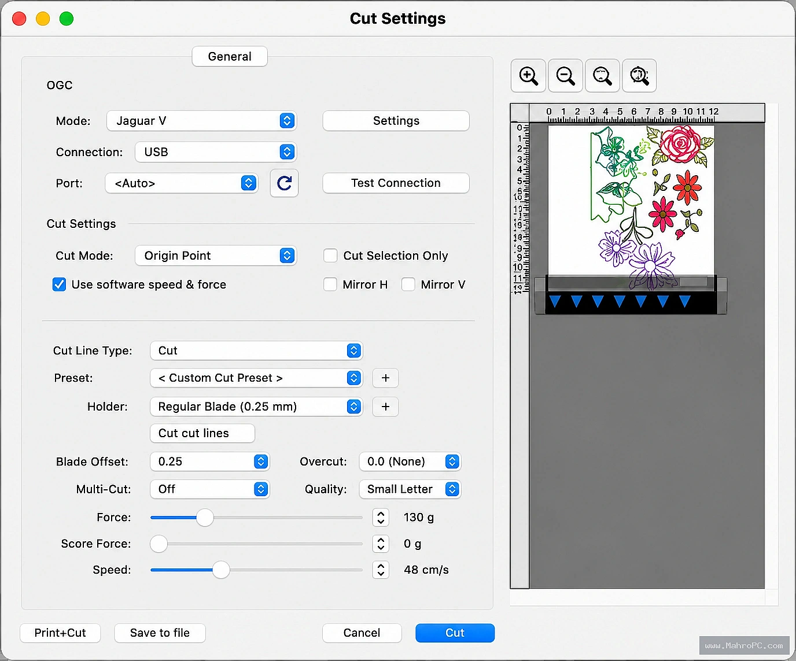Click the yellow minimize window button
This screenshot has height=661, width=796.
coord(43,19)
